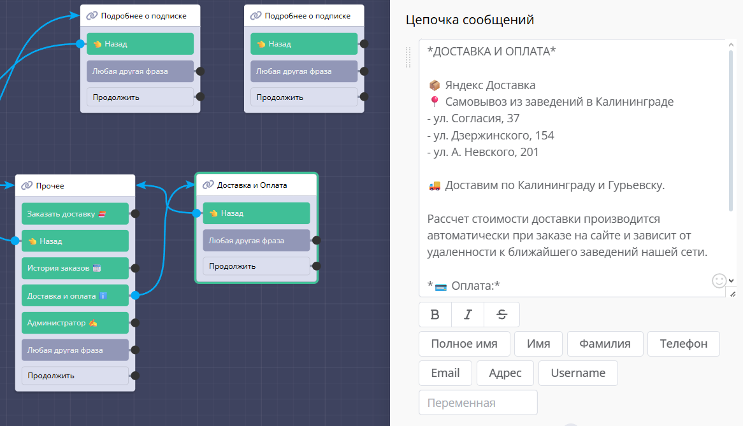743x426 pixels.
Task: Click the Italic formatting icon
Action: tap(468, 315)
